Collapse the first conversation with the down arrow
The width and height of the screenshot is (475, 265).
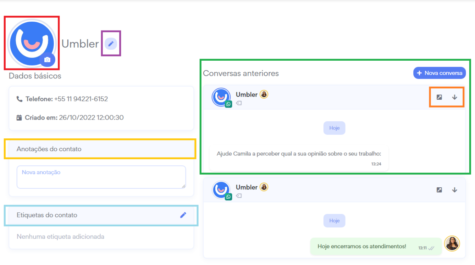455,97
